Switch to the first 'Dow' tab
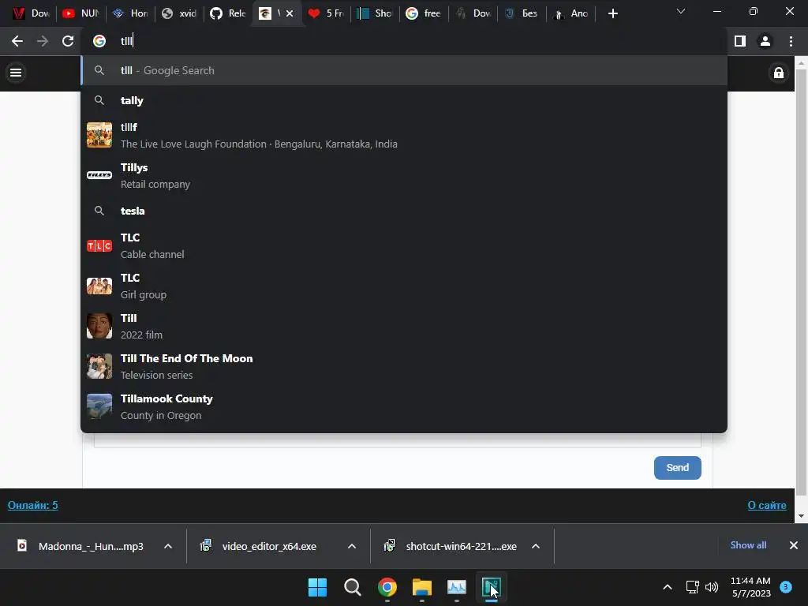 (x=31, y=13)
